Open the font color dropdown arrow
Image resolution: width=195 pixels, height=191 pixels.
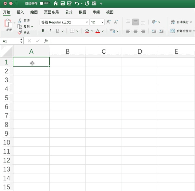click(x=103, y=31)
